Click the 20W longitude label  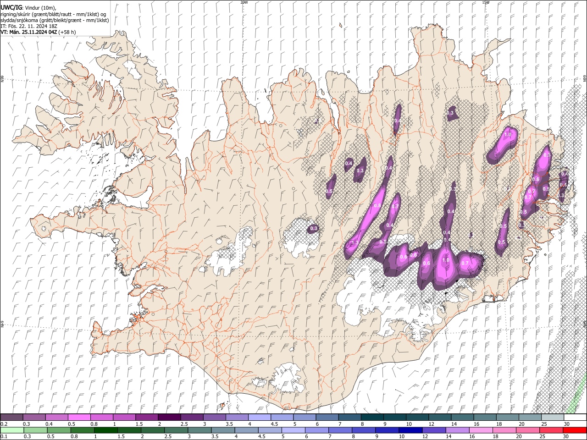(x=244, y=2)
